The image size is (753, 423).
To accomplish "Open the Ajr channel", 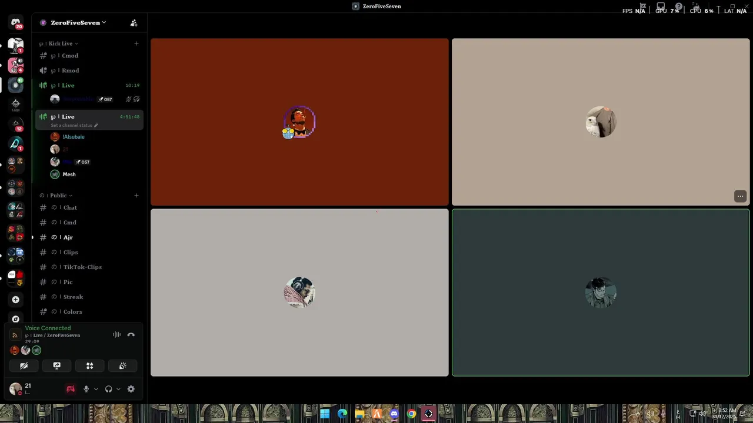I will (x=88, y=237).
